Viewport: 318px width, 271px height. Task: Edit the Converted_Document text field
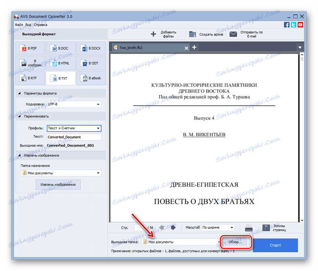[x=74, y=137]
